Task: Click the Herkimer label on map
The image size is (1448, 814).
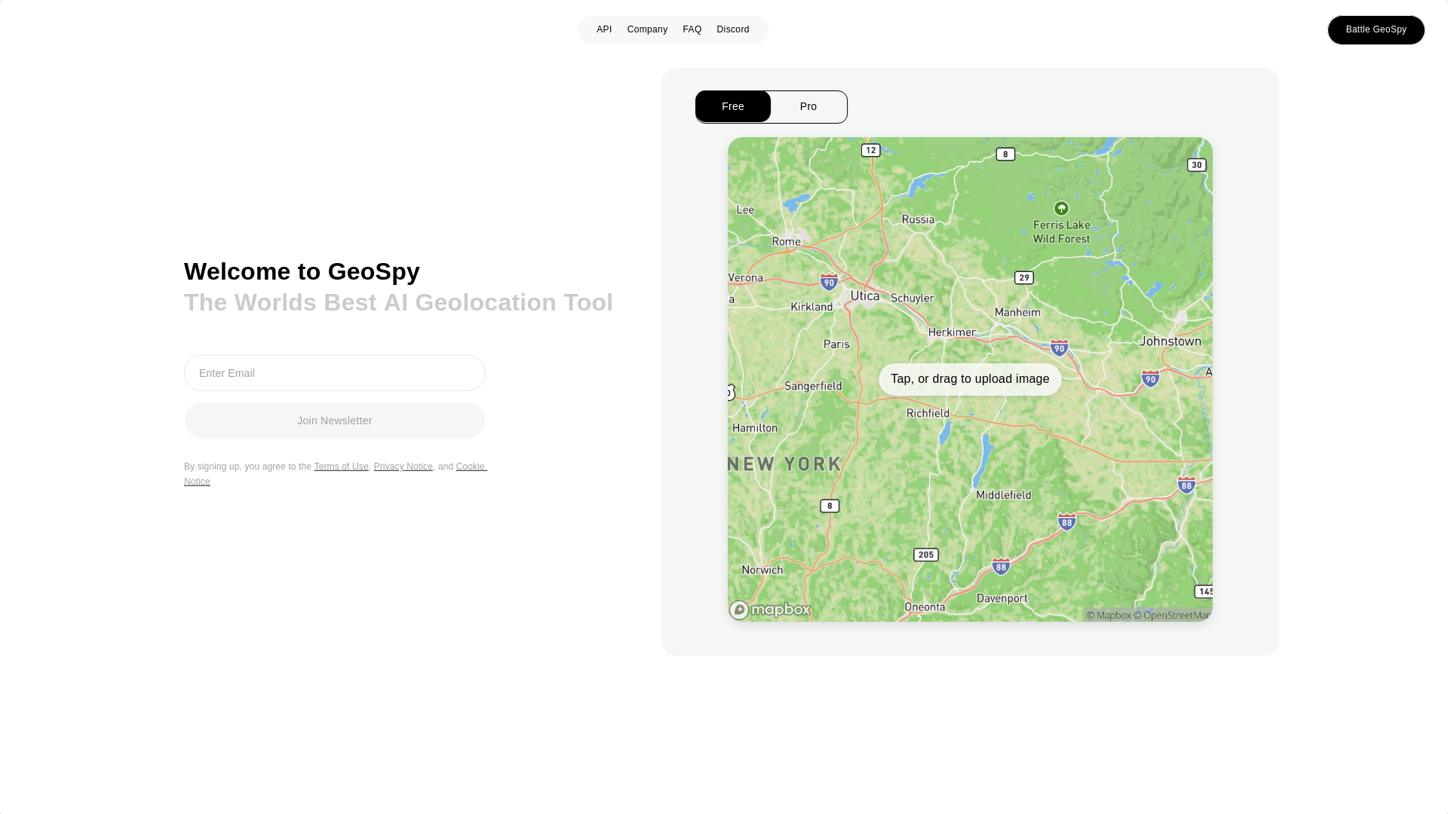Action: [x=952, y=332]
